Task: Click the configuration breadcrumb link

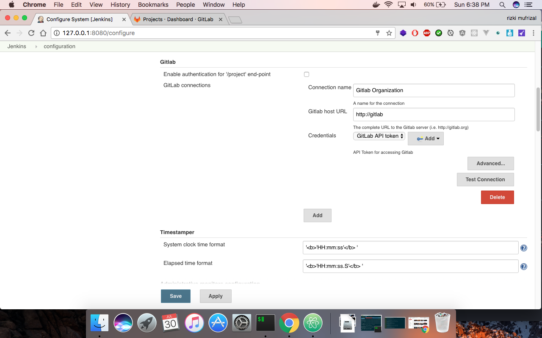Action: click(x=59, y=46)
